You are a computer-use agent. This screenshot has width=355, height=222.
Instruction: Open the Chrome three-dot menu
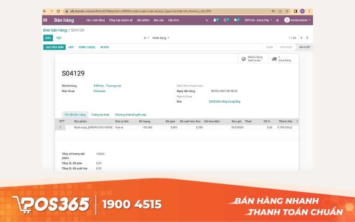coord(309,11)
